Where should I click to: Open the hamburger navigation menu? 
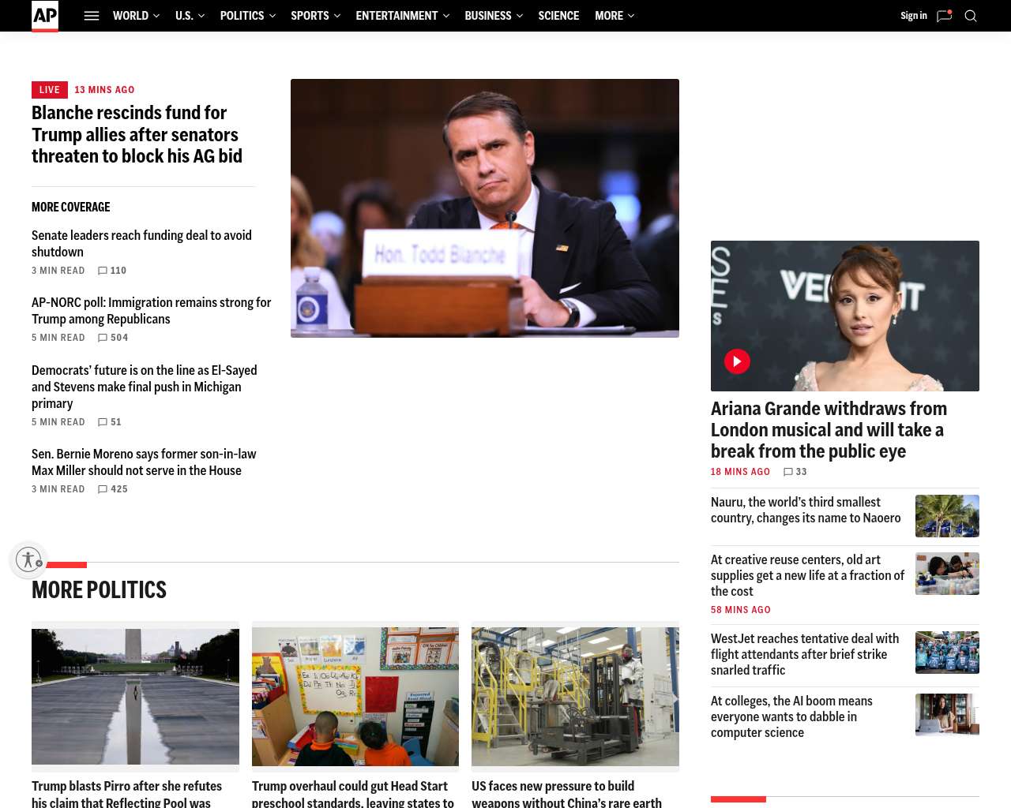(x=92, y=16)
